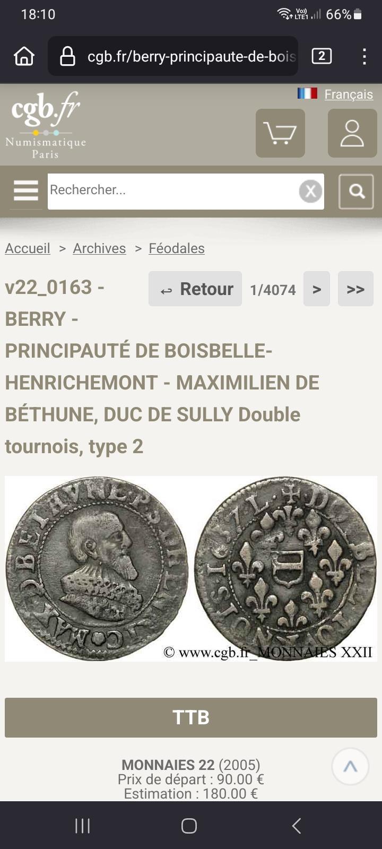
Task: Open the hamburger navigation menu
Action: (x=26, y=191)
